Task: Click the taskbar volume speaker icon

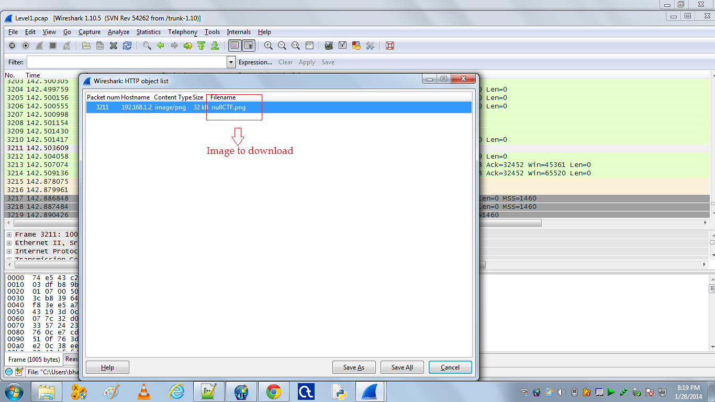Action: (562, 392)
